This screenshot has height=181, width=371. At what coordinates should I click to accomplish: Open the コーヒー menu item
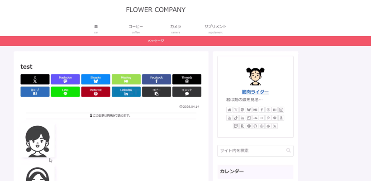pyautogui.click(x=136, y=29)
